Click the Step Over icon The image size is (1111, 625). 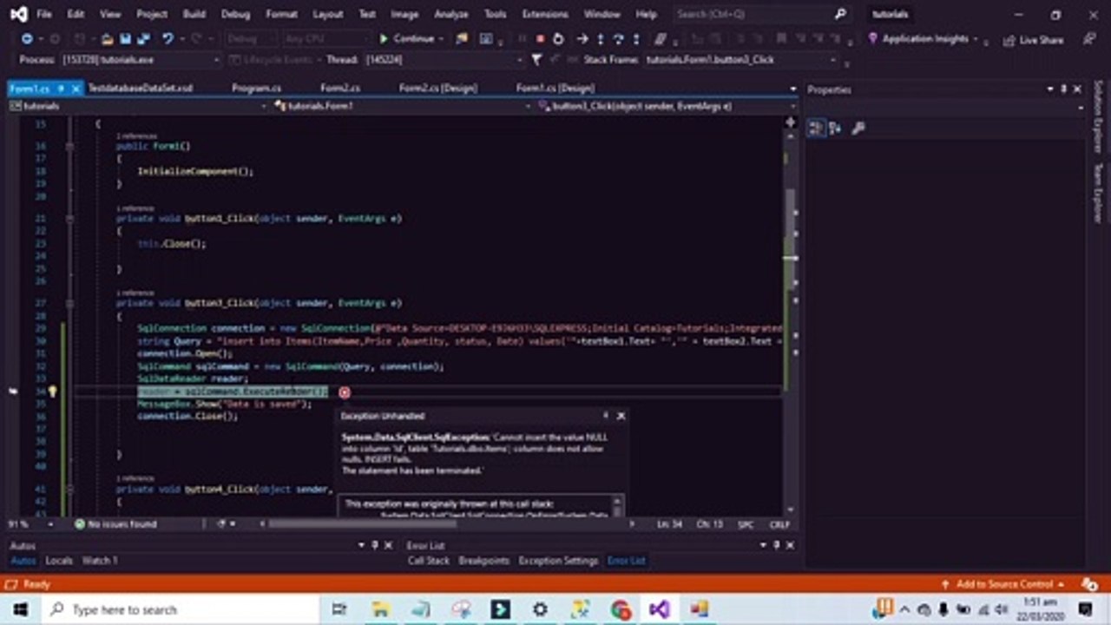click(618, 39)
